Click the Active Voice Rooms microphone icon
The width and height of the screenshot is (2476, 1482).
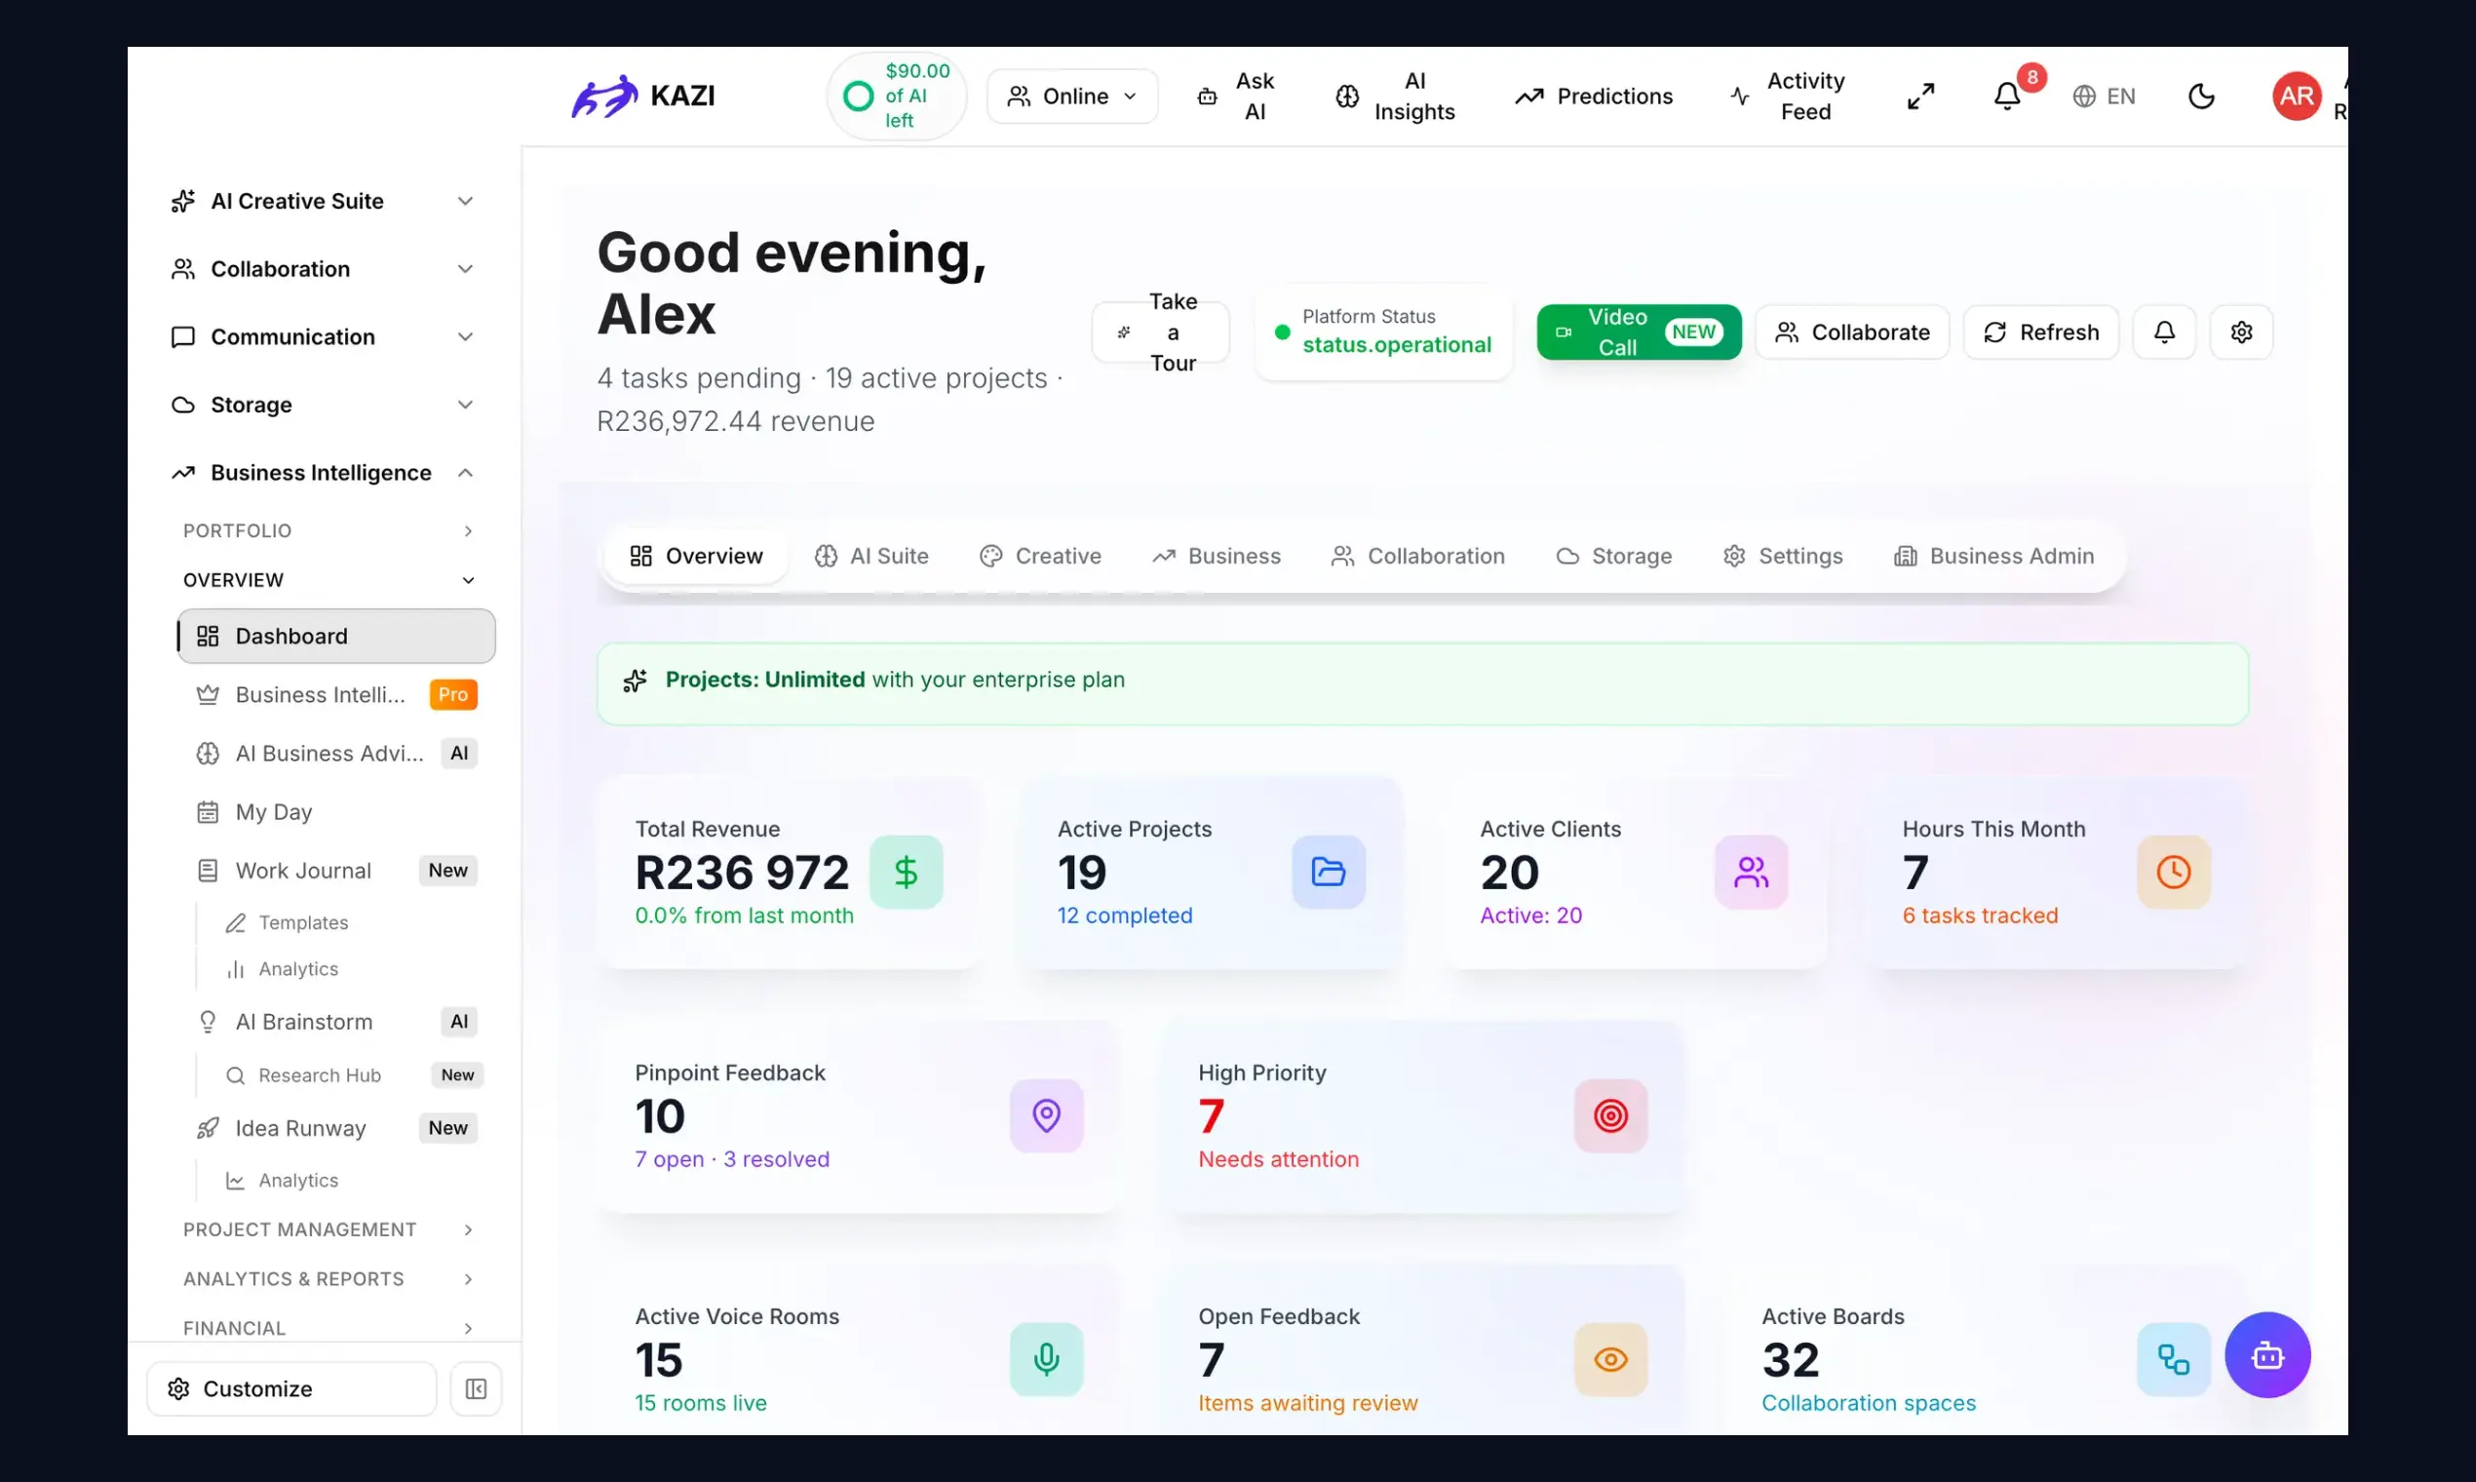[1046, 1359]
